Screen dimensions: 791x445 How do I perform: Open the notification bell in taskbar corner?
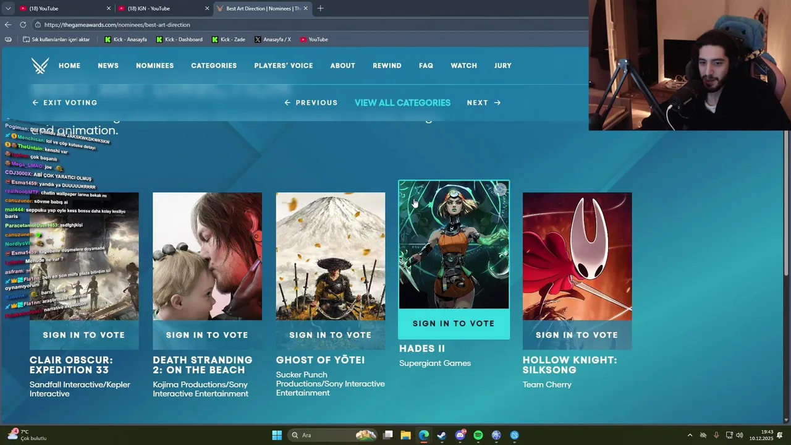[x=780, y=435]
